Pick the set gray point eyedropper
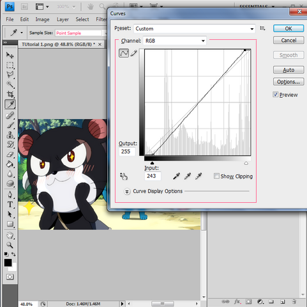The width and height of the screenshot is (307, 307). (x=188, y=176)
